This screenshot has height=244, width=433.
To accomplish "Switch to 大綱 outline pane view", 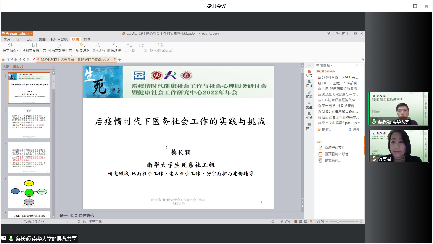I will click(x=6, y=66).
